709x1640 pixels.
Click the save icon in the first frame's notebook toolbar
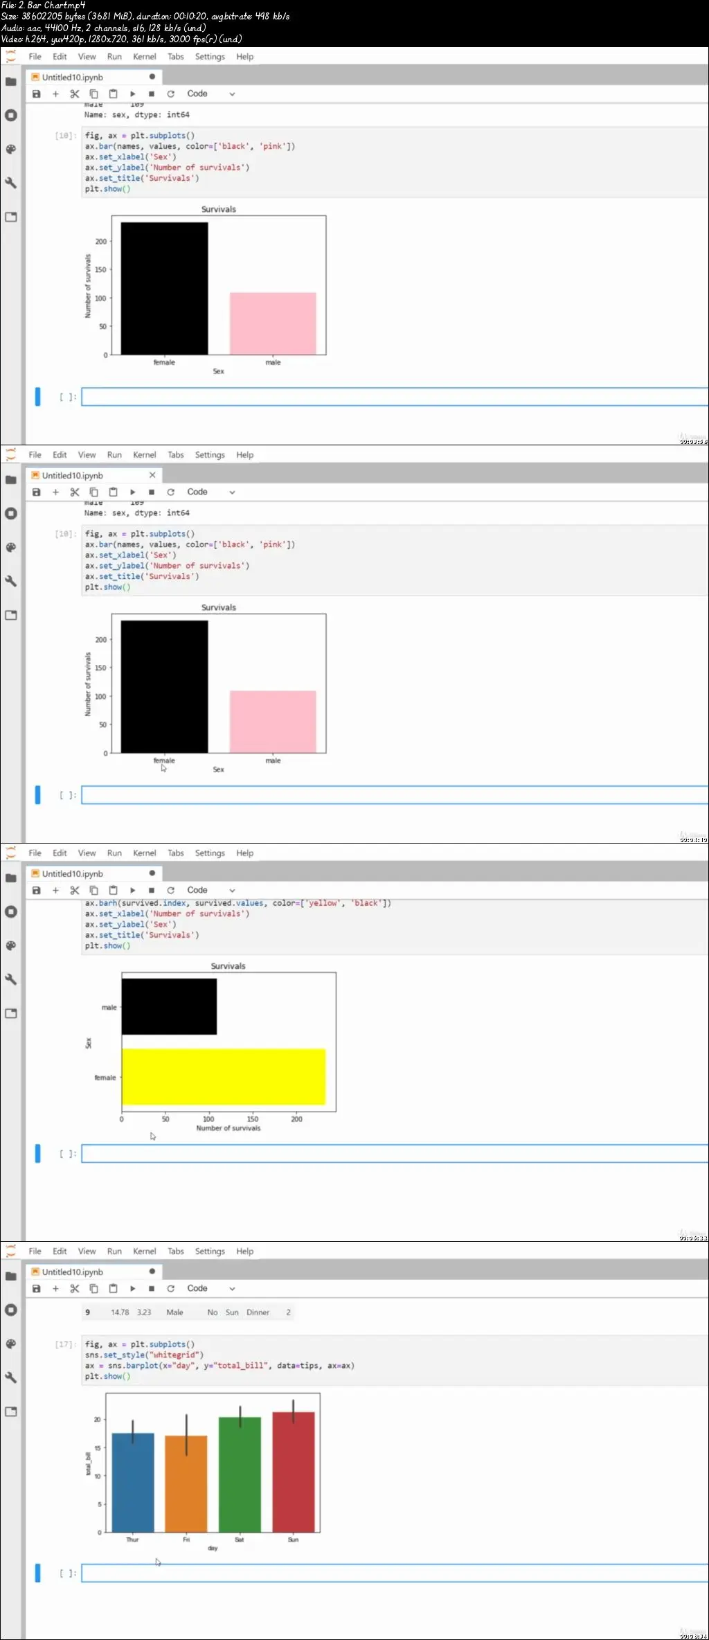(x=37, y=93)
